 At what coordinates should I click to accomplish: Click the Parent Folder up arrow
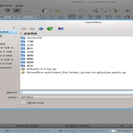click(41, 29)
